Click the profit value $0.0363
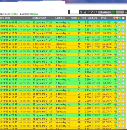This screenshot has width=127, height=130. (x=107, y=51)
